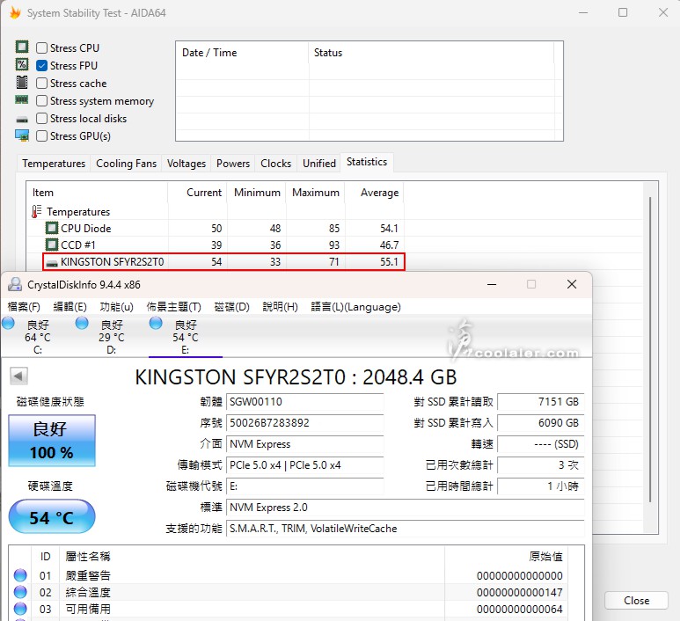
Task: Open the Voltages tab
Action: pos(186,164)
